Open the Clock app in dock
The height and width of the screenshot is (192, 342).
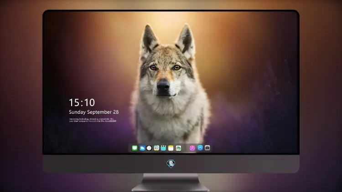(x=149, y=148)
